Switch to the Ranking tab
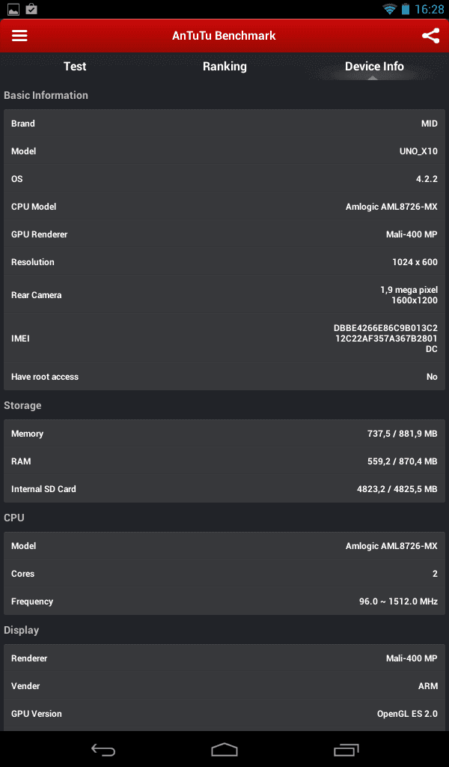Viewport: 449px width, 767px height. (224, 67)
